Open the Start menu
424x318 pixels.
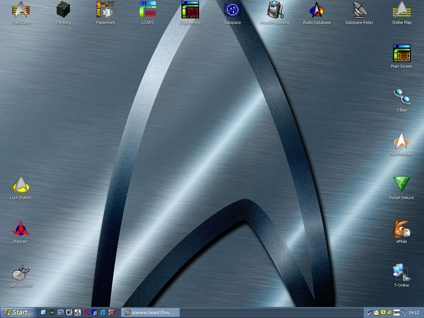click(18, 312)
